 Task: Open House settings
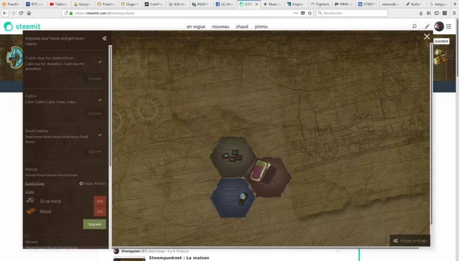(x=410, y=240)
